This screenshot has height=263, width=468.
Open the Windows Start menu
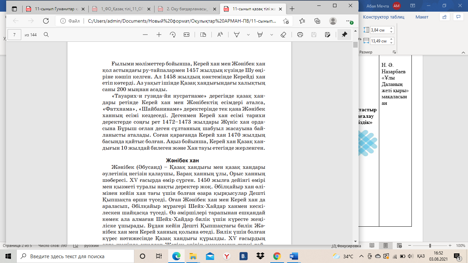(8, 256)
